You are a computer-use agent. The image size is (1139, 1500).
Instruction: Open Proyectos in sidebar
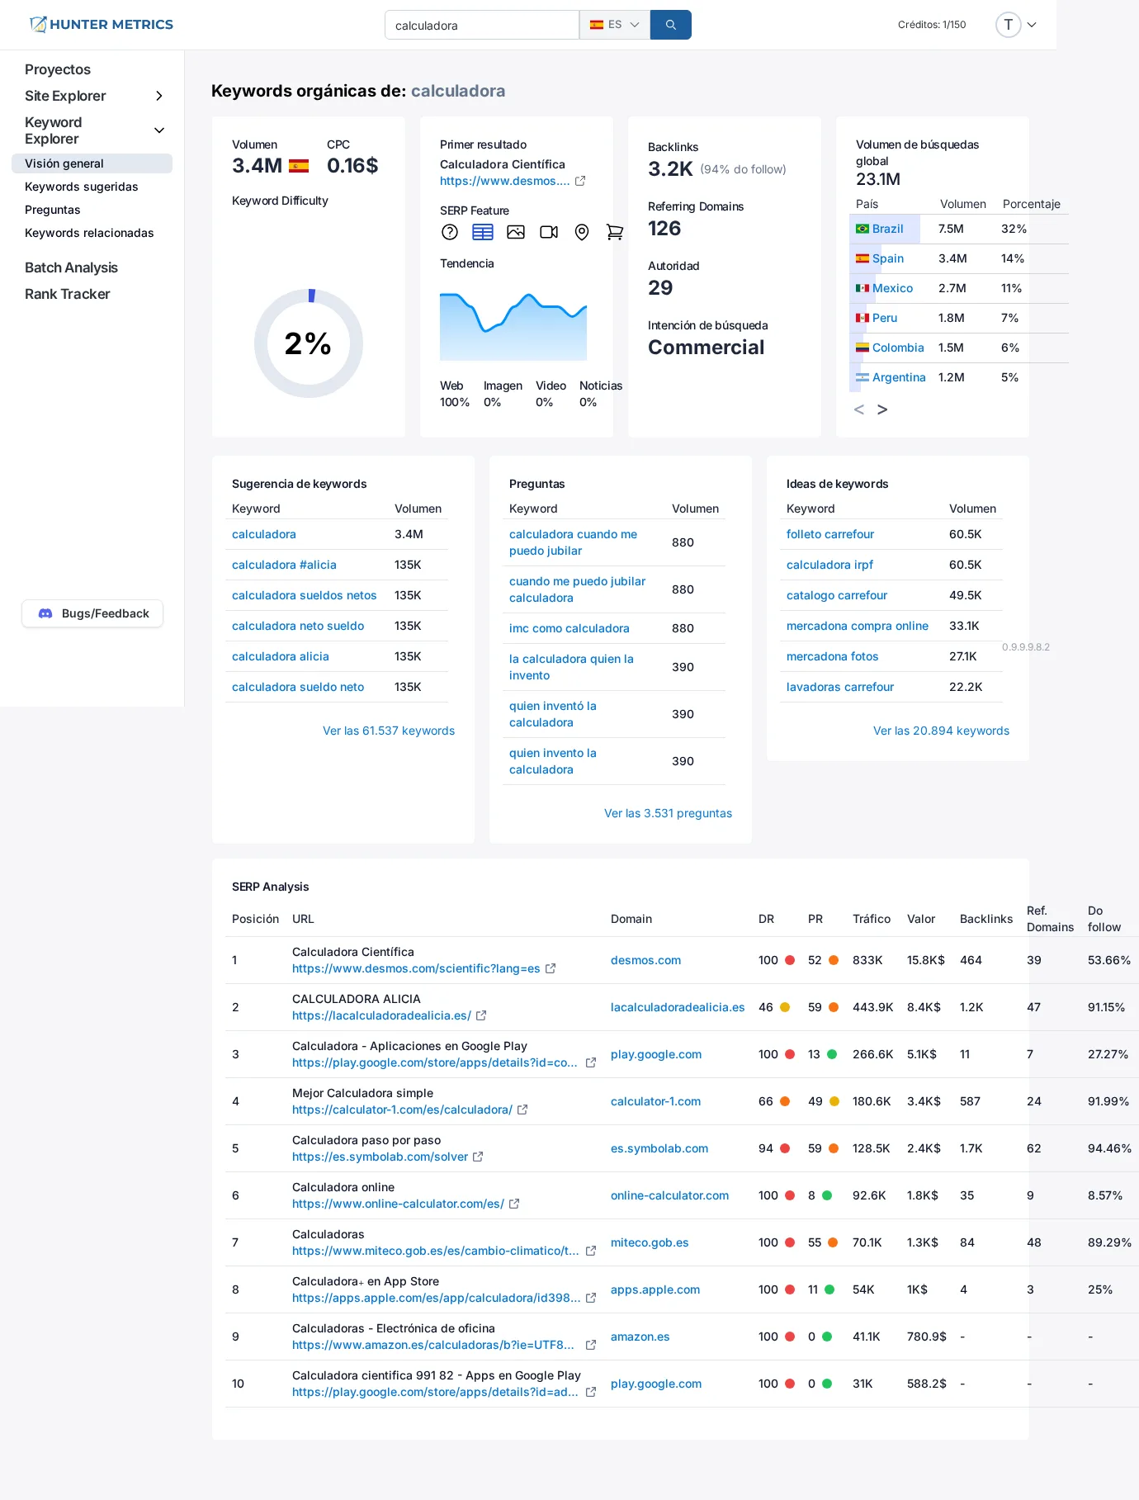pos(58,69)
